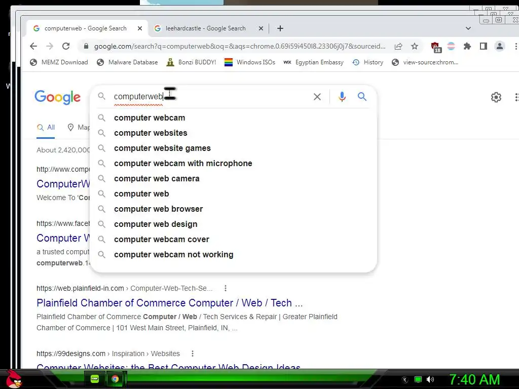Click the browser forward arrow
Screen dimensions: 519x389
point(50,46)
